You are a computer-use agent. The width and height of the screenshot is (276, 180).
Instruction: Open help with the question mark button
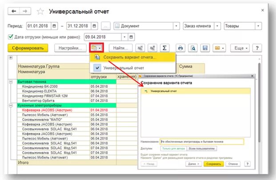(257, 48)
